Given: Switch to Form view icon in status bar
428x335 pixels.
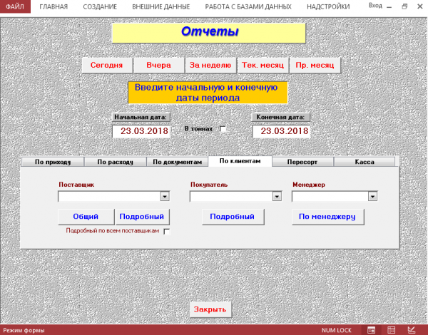Looking at the screenshot, I should click(x=371, y=330).
